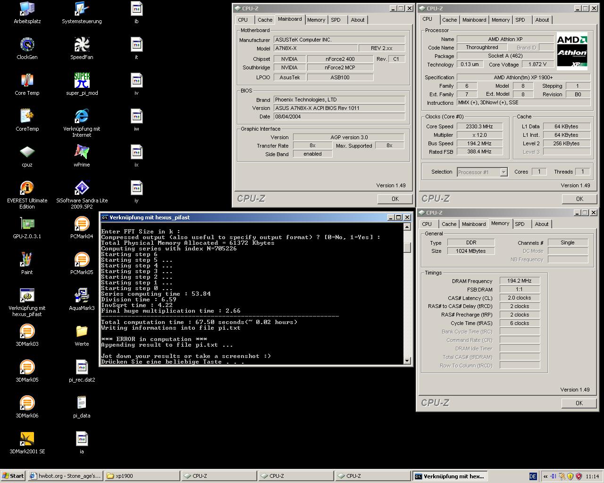Open Memory tab in top-right CPU-Z window
Image resolution: width=604 pixels, height=483 pixels.
[501, 20]
